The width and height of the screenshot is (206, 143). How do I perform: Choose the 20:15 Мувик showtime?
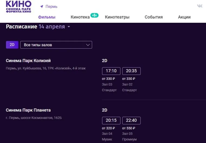[111, 120]
